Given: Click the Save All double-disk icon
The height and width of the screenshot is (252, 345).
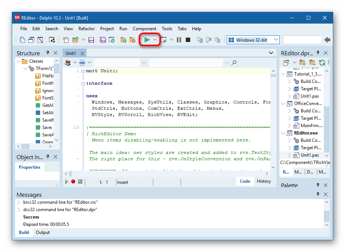Looking at the screenshot, I should 103,40.
